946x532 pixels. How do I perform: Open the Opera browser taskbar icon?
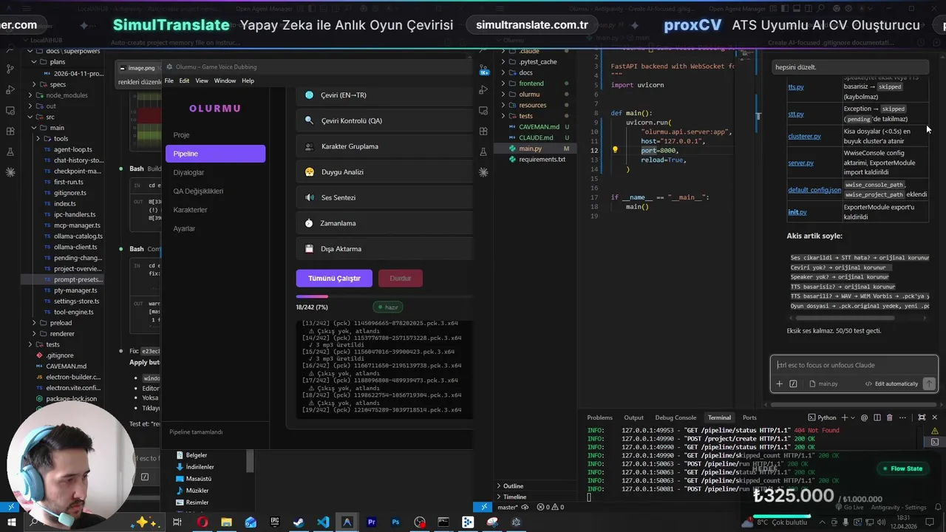pyautogui.click(x=203, y=522)
